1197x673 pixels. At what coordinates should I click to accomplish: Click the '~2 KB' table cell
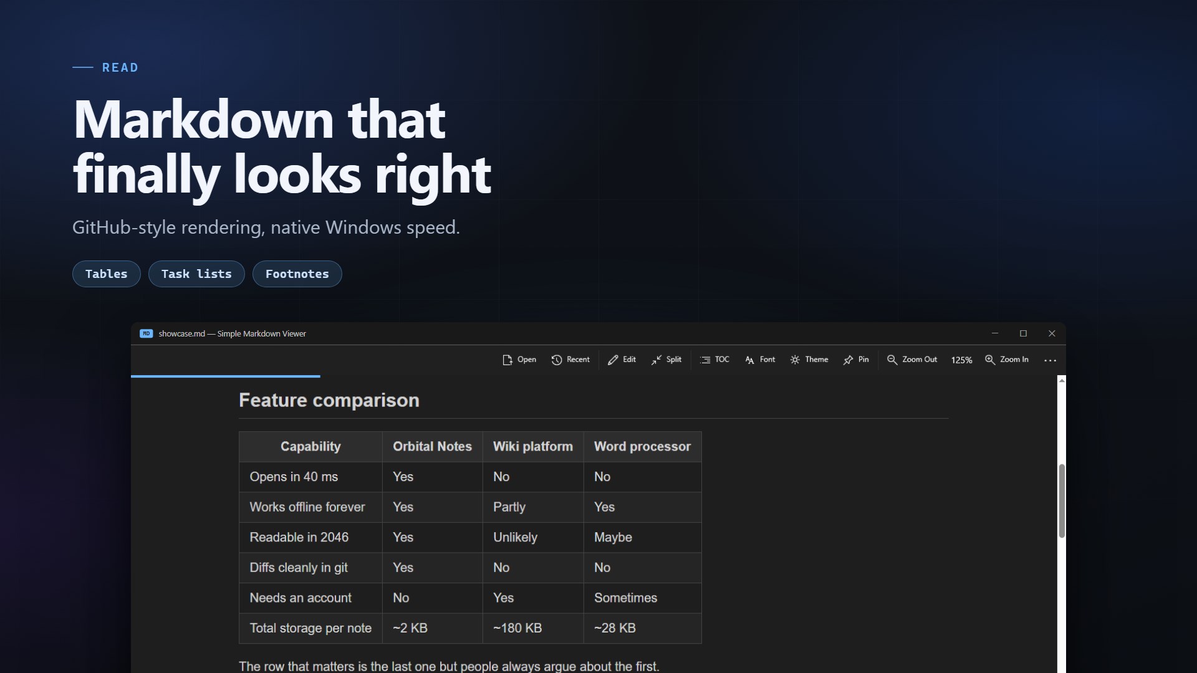pyautogui.click(x=432, y=628)
